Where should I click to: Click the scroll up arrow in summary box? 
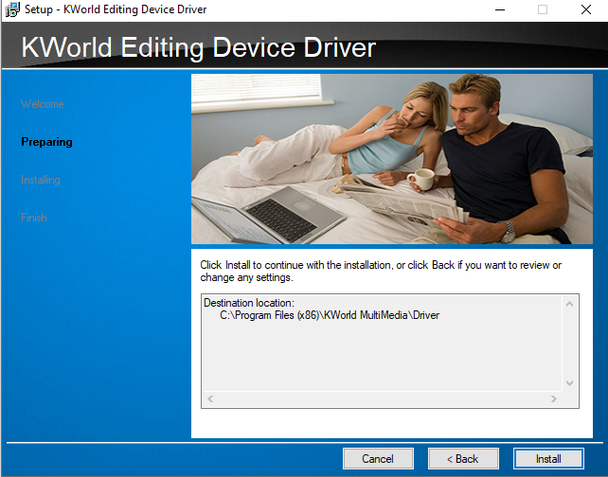[x=569, y=304]
